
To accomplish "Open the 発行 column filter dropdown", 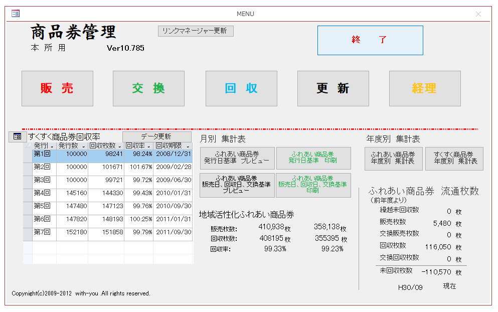I will (52, 146).
